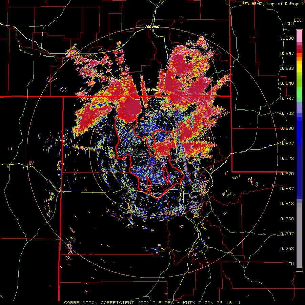This screenshot has height=305, width=305.
Task: Select the 0.733 scale value
Action: pos(287,114)
